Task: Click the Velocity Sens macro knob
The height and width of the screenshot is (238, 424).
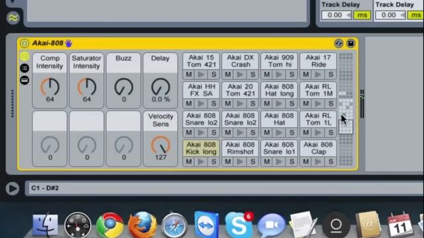Action: (160, 145)
